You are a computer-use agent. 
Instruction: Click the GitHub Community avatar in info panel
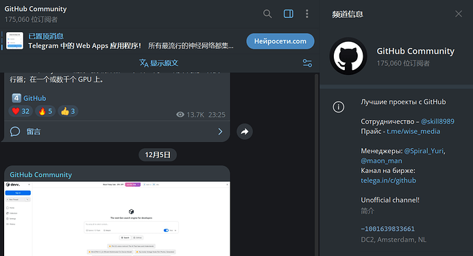[348, 56]
